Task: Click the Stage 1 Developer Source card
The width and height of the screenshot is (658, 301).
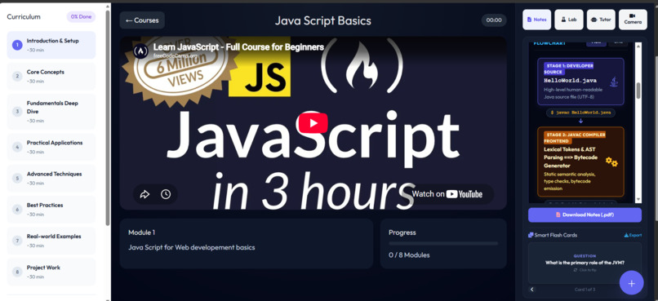Action: point(580,82)
